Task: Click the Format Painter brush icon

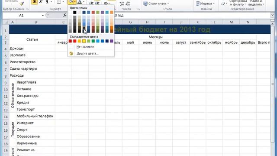Action: coord(22,3)
